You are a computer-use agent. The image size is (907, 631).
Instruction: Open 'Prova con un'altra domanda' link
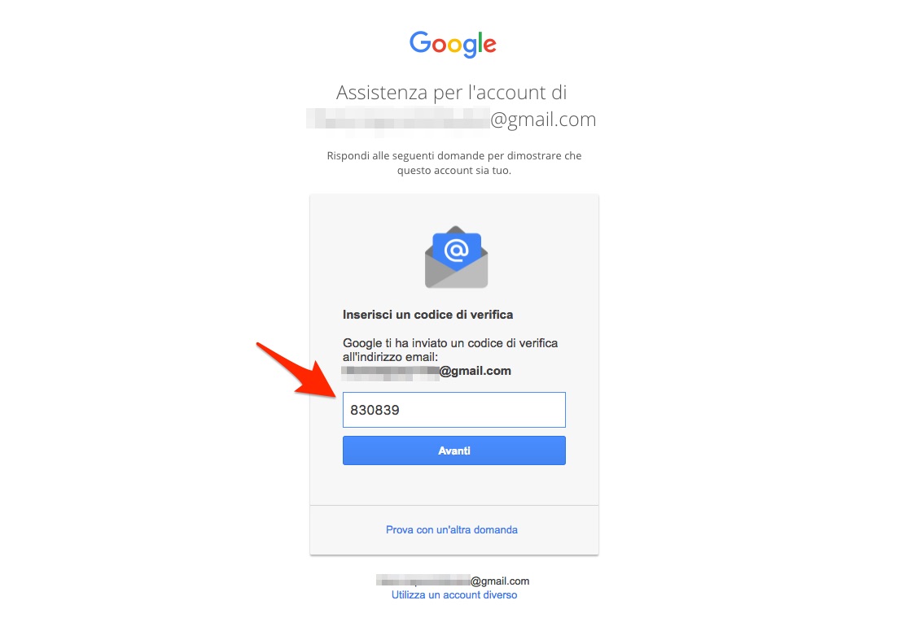(x=452, y=530)
